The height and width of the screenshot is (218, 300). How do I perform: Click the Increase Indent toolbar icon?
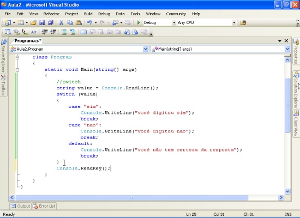click(53, 32)
